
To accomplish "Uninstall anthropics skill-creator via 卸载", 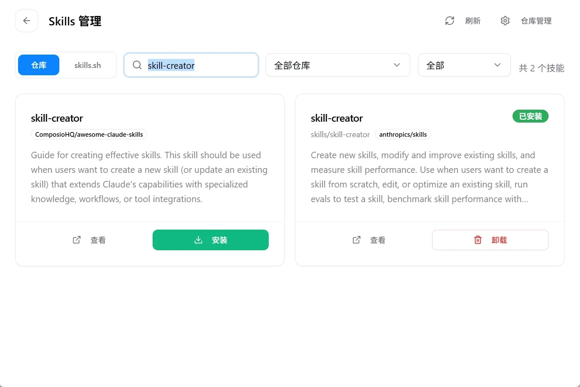I will (x=490, y=240).
